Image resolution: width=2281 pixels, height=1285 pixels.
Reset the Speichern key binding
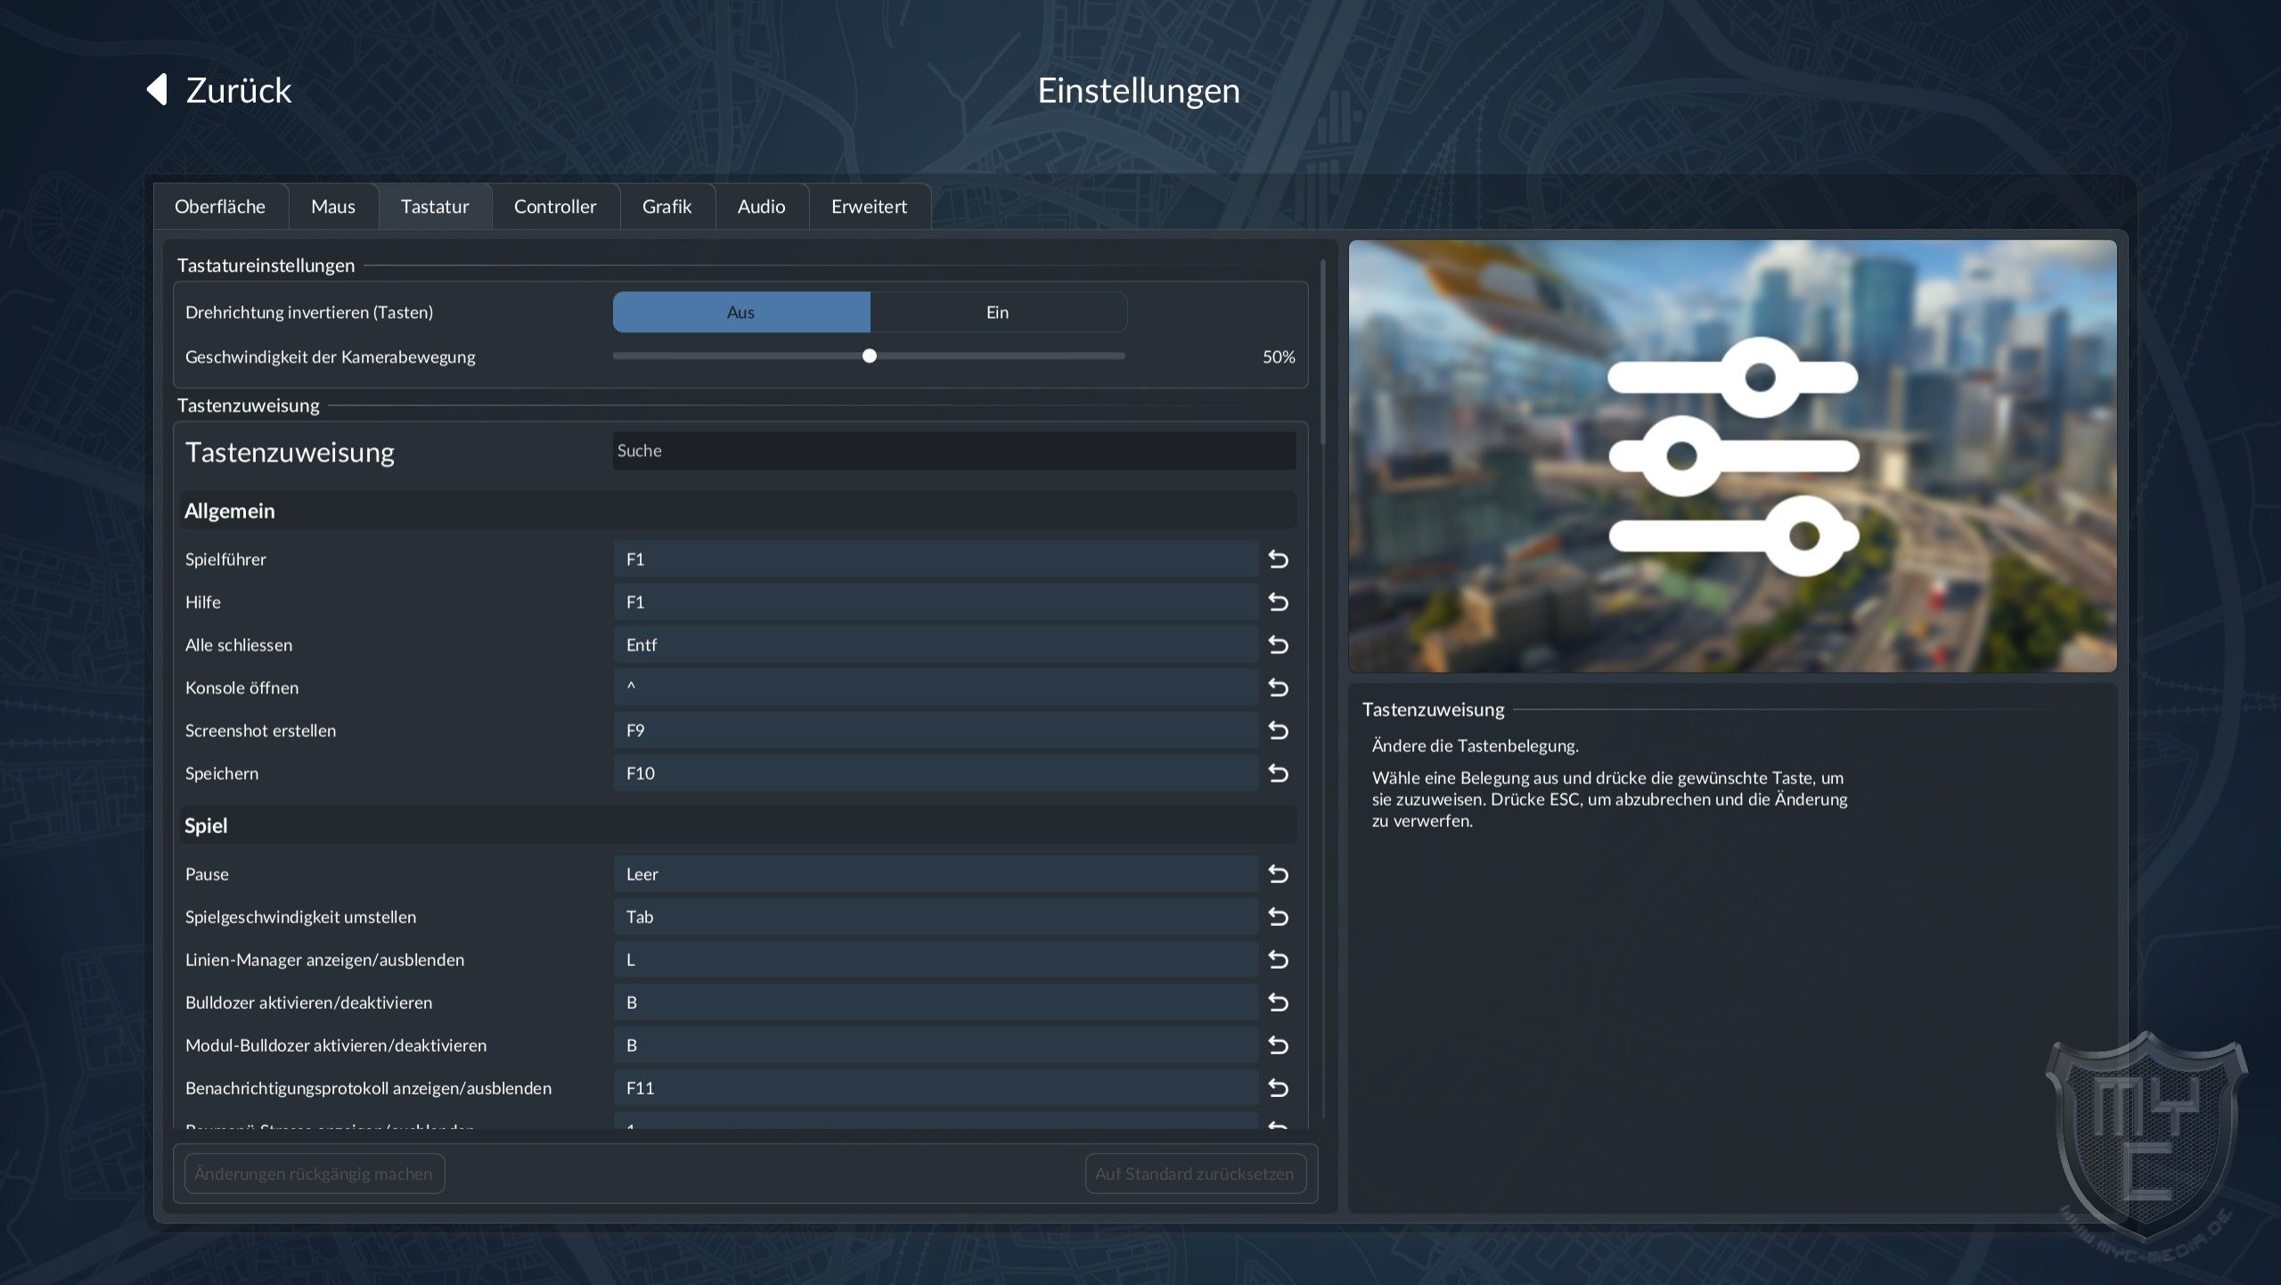(x=1279, y=773)
